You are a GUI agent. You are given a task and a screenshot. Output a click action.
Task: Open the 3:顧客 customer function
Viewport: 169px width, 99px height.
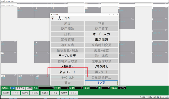point(25,93)
